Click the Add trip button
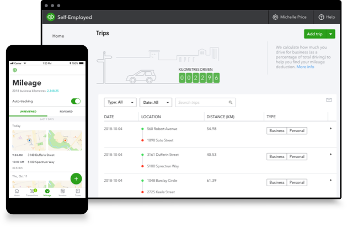 [x=314, y=34]
